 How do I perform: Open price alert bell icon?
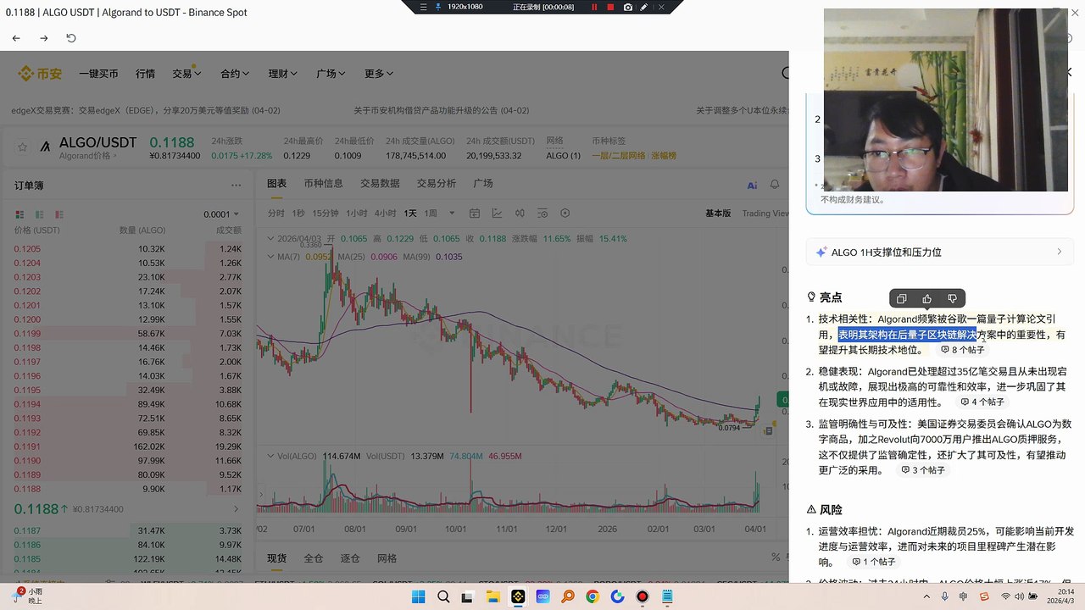pos(774,184)
